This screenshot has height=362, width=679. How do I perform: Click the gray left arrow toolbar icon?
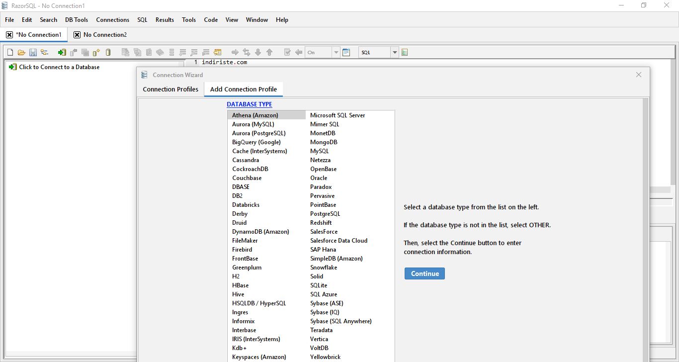(x=299, y=52)
